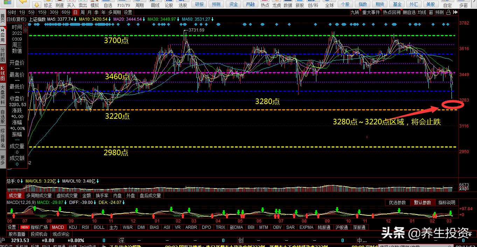
Task: Click the 优选参数 parameters button
Action: click(397, 203)
